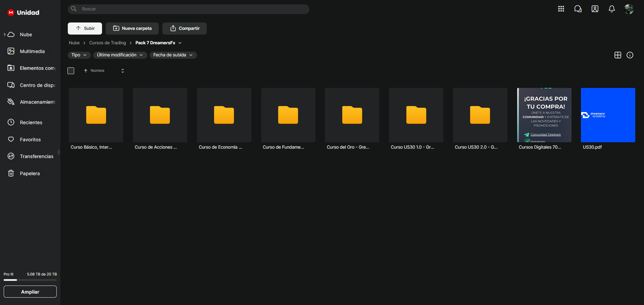Click the Subir upload button
This screenshot has width=644, height=305.
click(85, 29)
